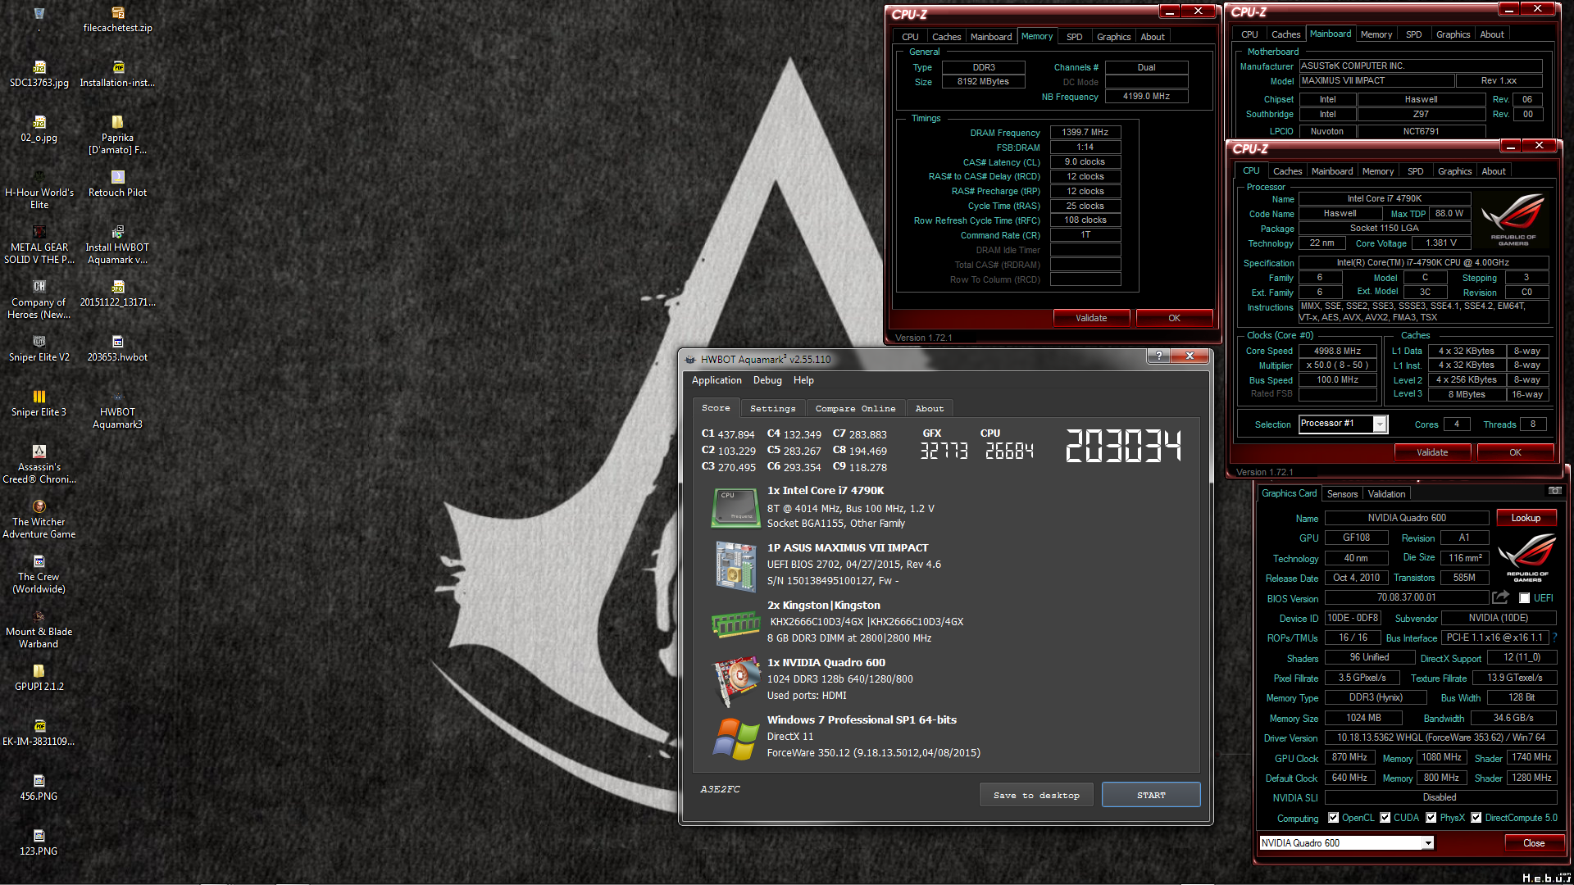This screenshot has height=885, width=1574.
Task: Click Bus Interface question mark in GPU-Z
Action: (1554, 638)
